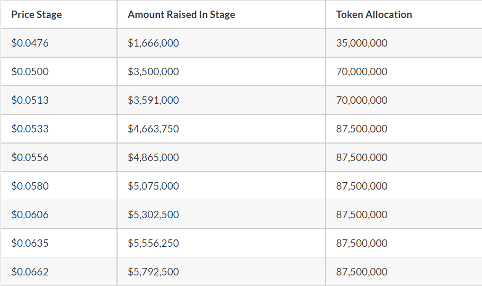
Task: Click the $0.0556 price cell
Action: click(59, 157)
